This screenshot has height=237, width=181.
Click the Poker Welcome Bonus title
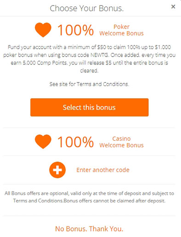pos(121,30)
